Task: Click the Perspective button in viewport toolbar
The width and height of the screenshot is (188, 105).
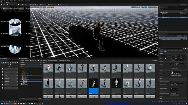Action: (x=36, y=7)
